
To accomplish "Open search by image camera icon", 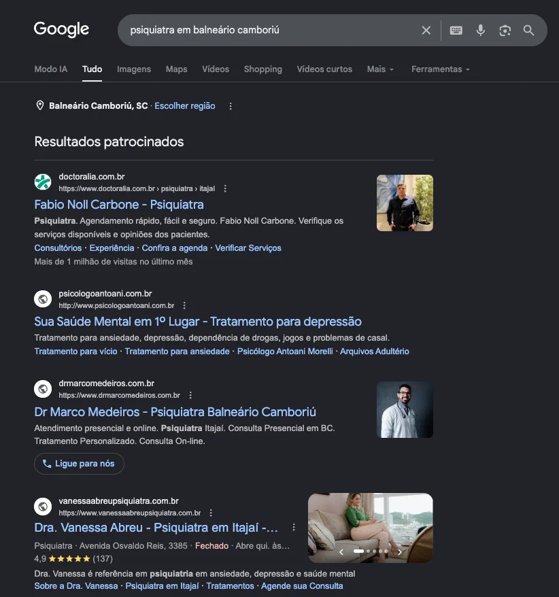I will [x=505, y=31].
